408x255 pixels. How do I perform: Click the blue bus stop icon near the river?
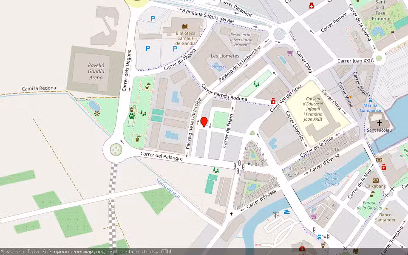(320, 236)
